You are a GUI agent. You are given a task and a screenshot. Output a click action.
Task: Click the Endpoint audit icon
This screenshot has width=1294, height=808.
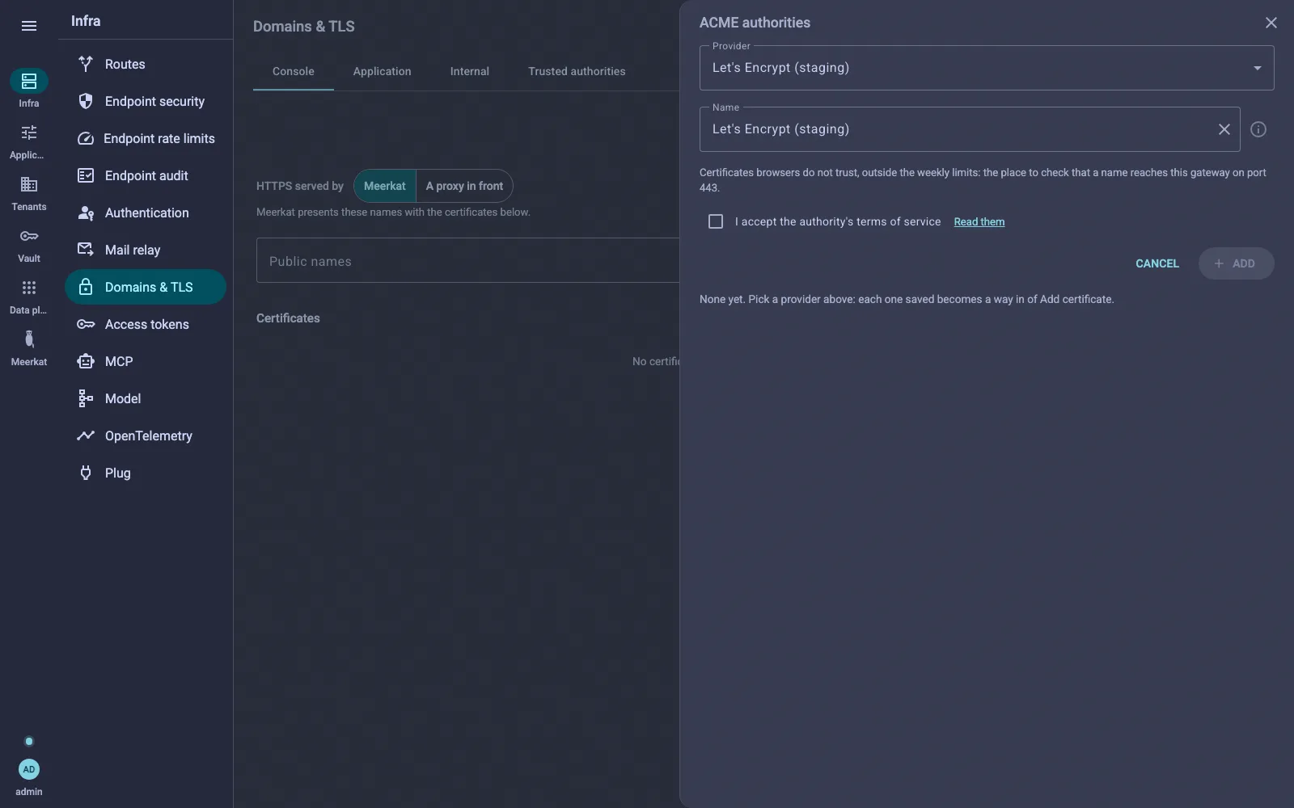pyautogui.click(x=86, y=175)
